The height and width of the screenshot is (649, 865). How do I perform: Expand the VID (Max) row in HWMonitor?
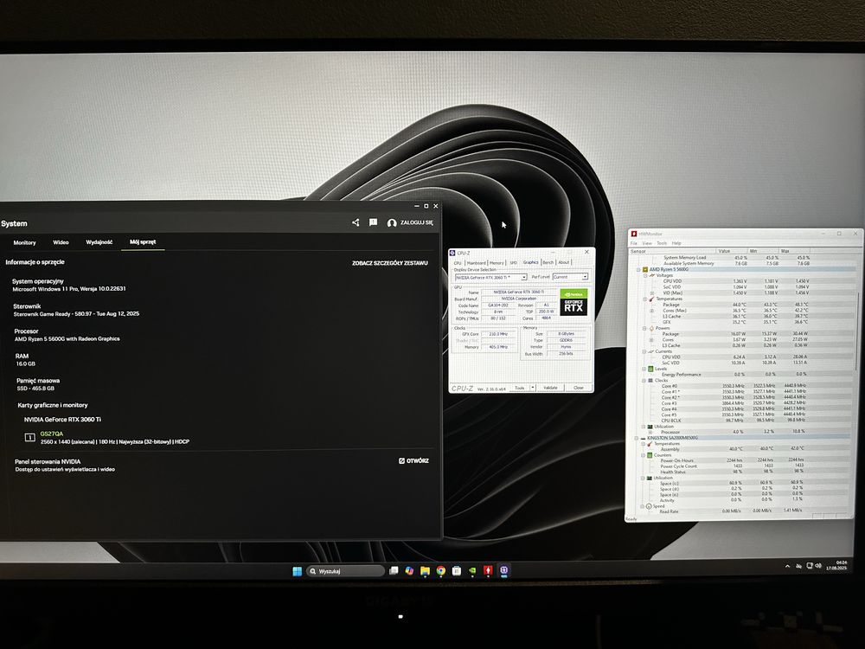click(x=652, y=293)
